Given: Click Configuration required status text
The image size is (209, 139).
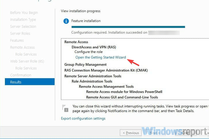Looking at the screenshot, I should [x=109, y=32].
